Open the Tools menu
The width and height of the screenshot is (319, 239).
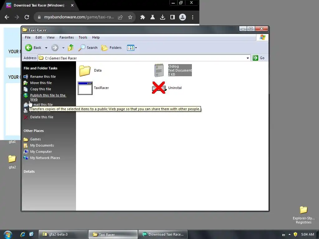point(83,37)
